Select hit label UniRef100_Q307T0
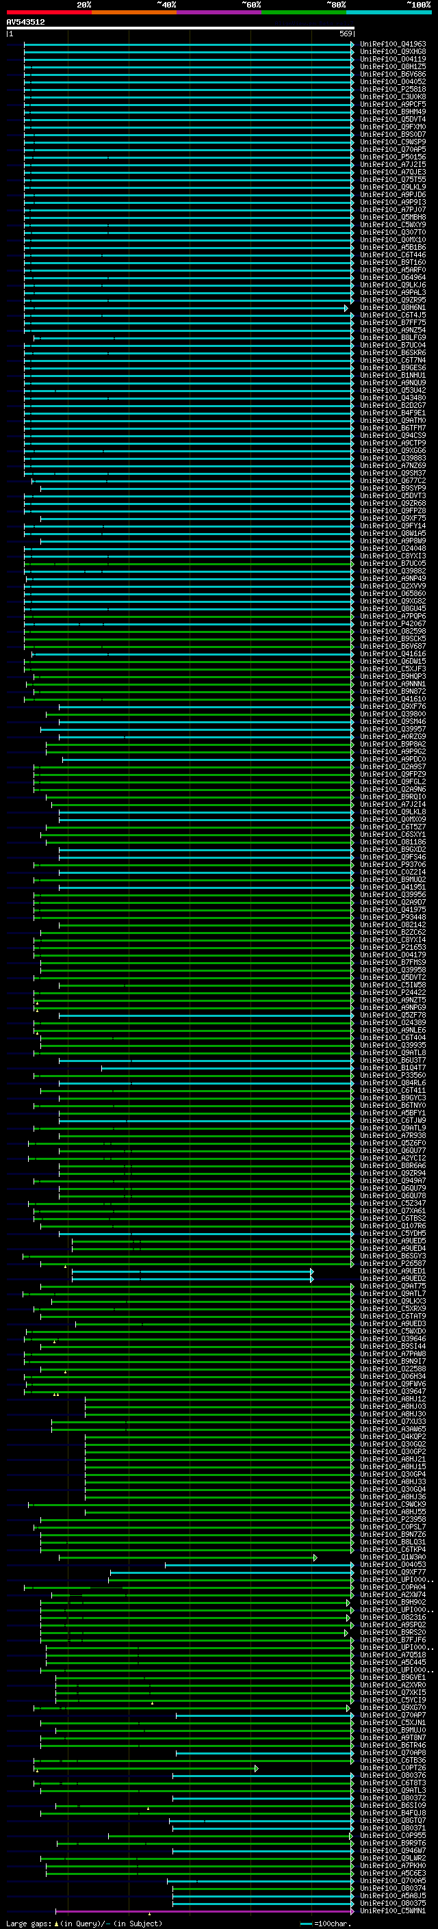Image resolution: width=438 pixels, height=1929 pixels. [392, 232]
